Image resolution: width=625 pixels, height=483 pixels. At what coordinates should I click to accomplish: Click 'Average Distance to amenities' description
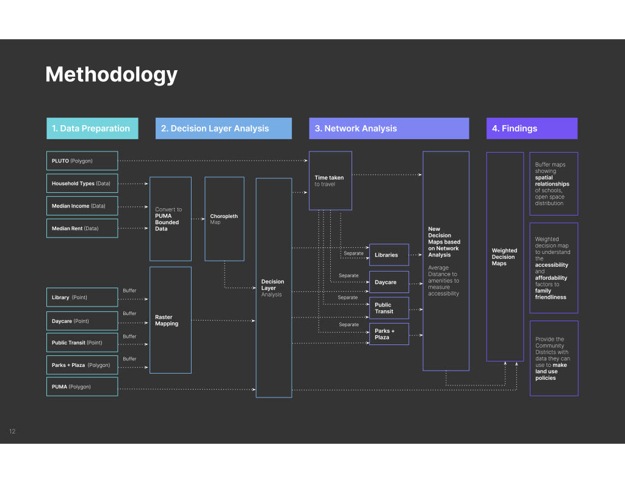444,280
